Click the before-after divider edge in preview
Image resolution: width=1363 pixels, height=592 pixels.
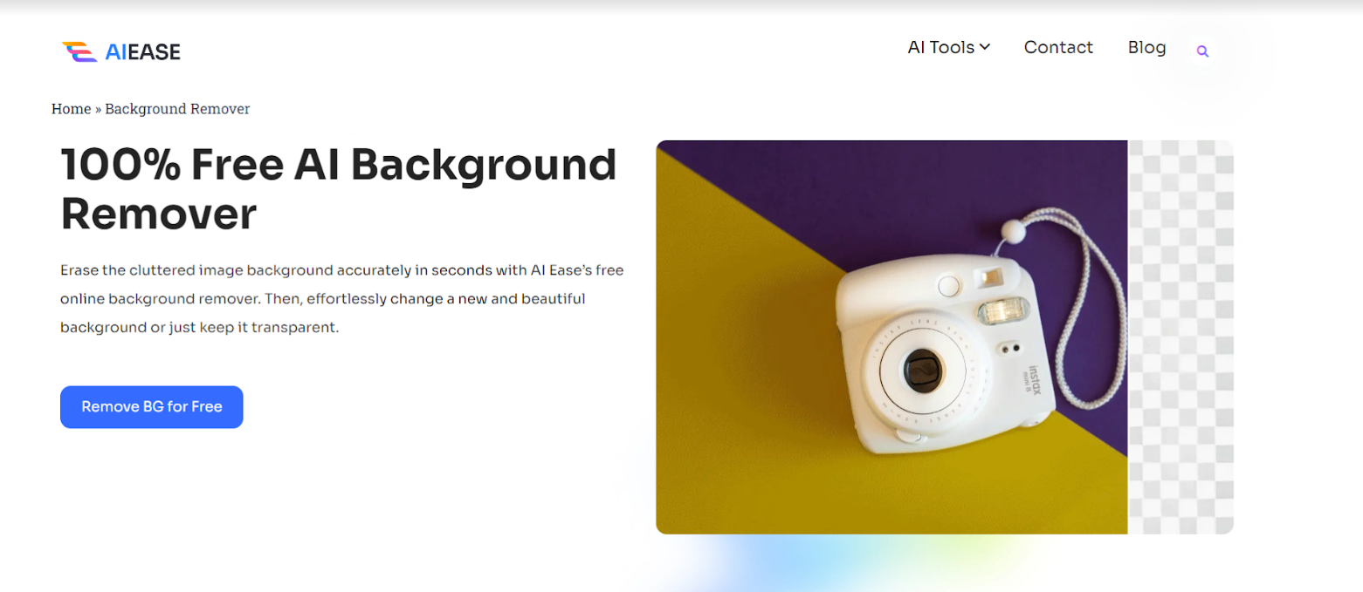click(x=1128, y=337)
